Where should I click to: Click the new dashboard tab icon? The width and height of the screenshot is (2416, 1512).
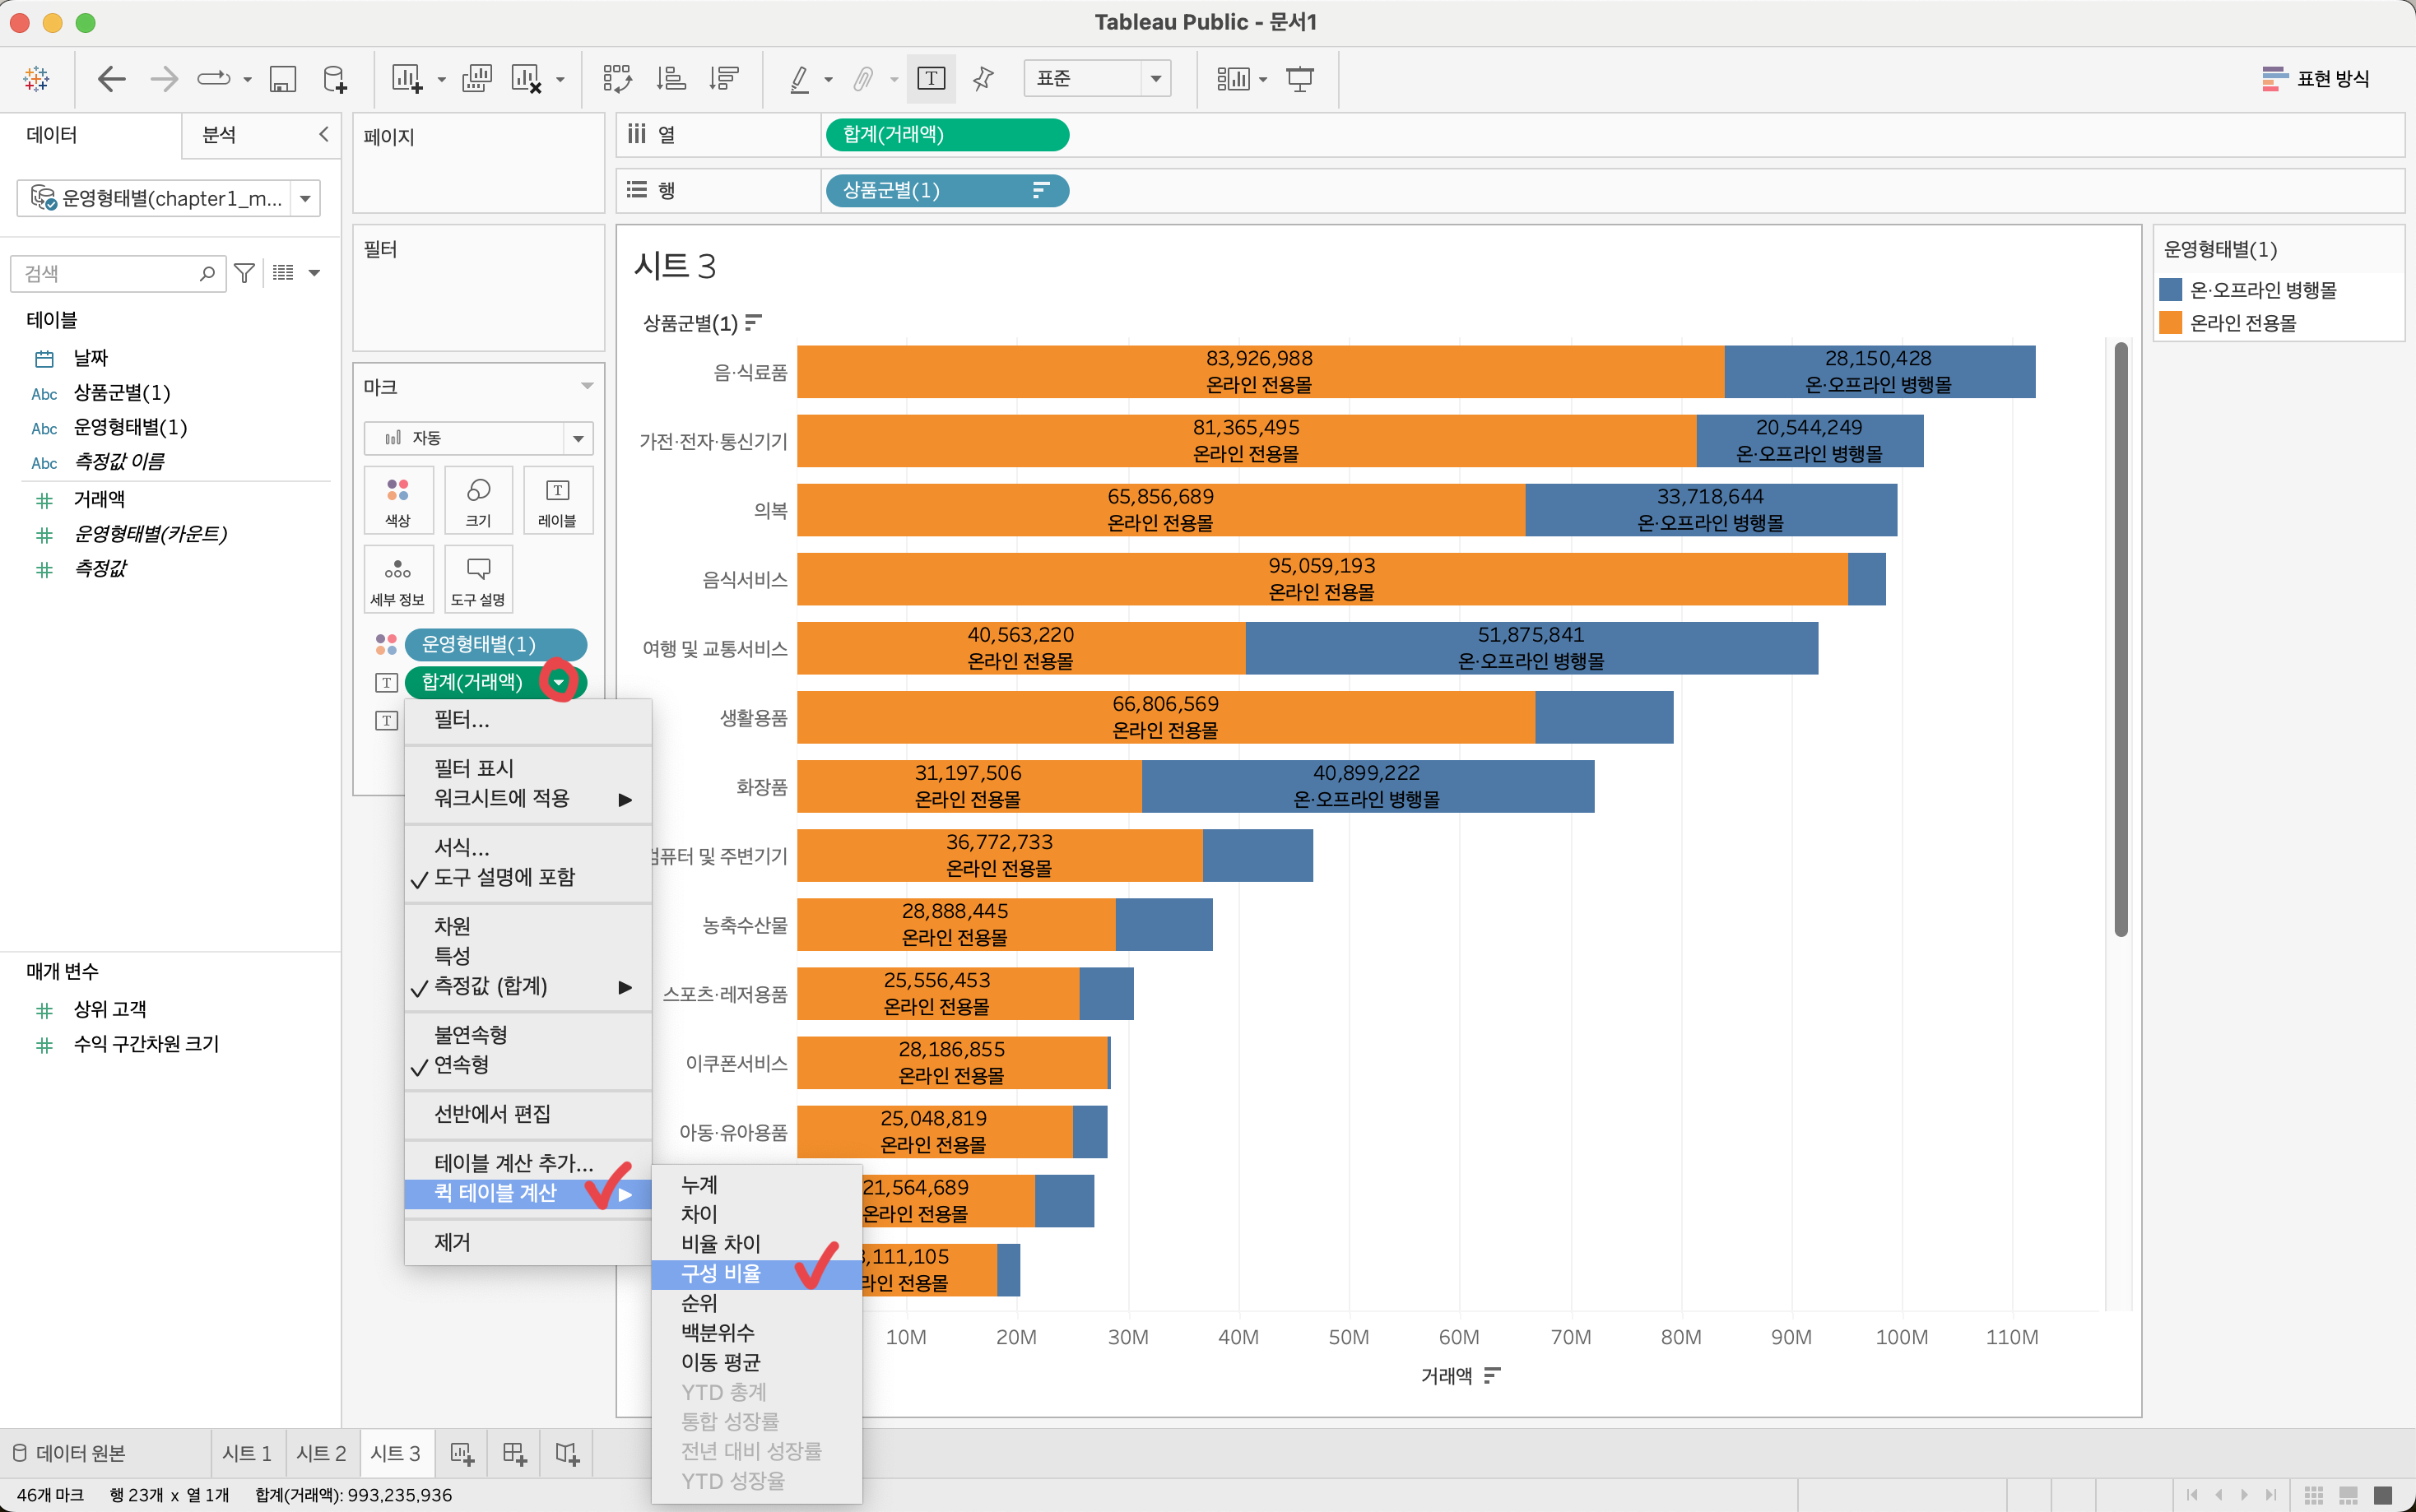(x=514, y=1453)
